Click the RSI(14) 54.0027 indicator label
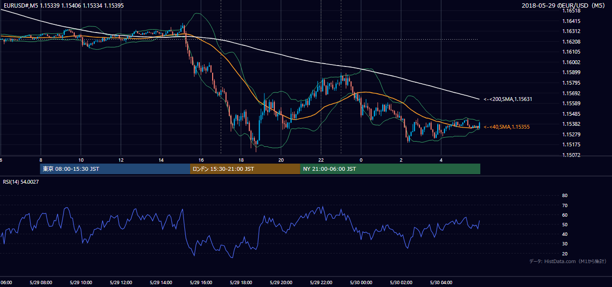The image size is (612, 287). point(21,182)
